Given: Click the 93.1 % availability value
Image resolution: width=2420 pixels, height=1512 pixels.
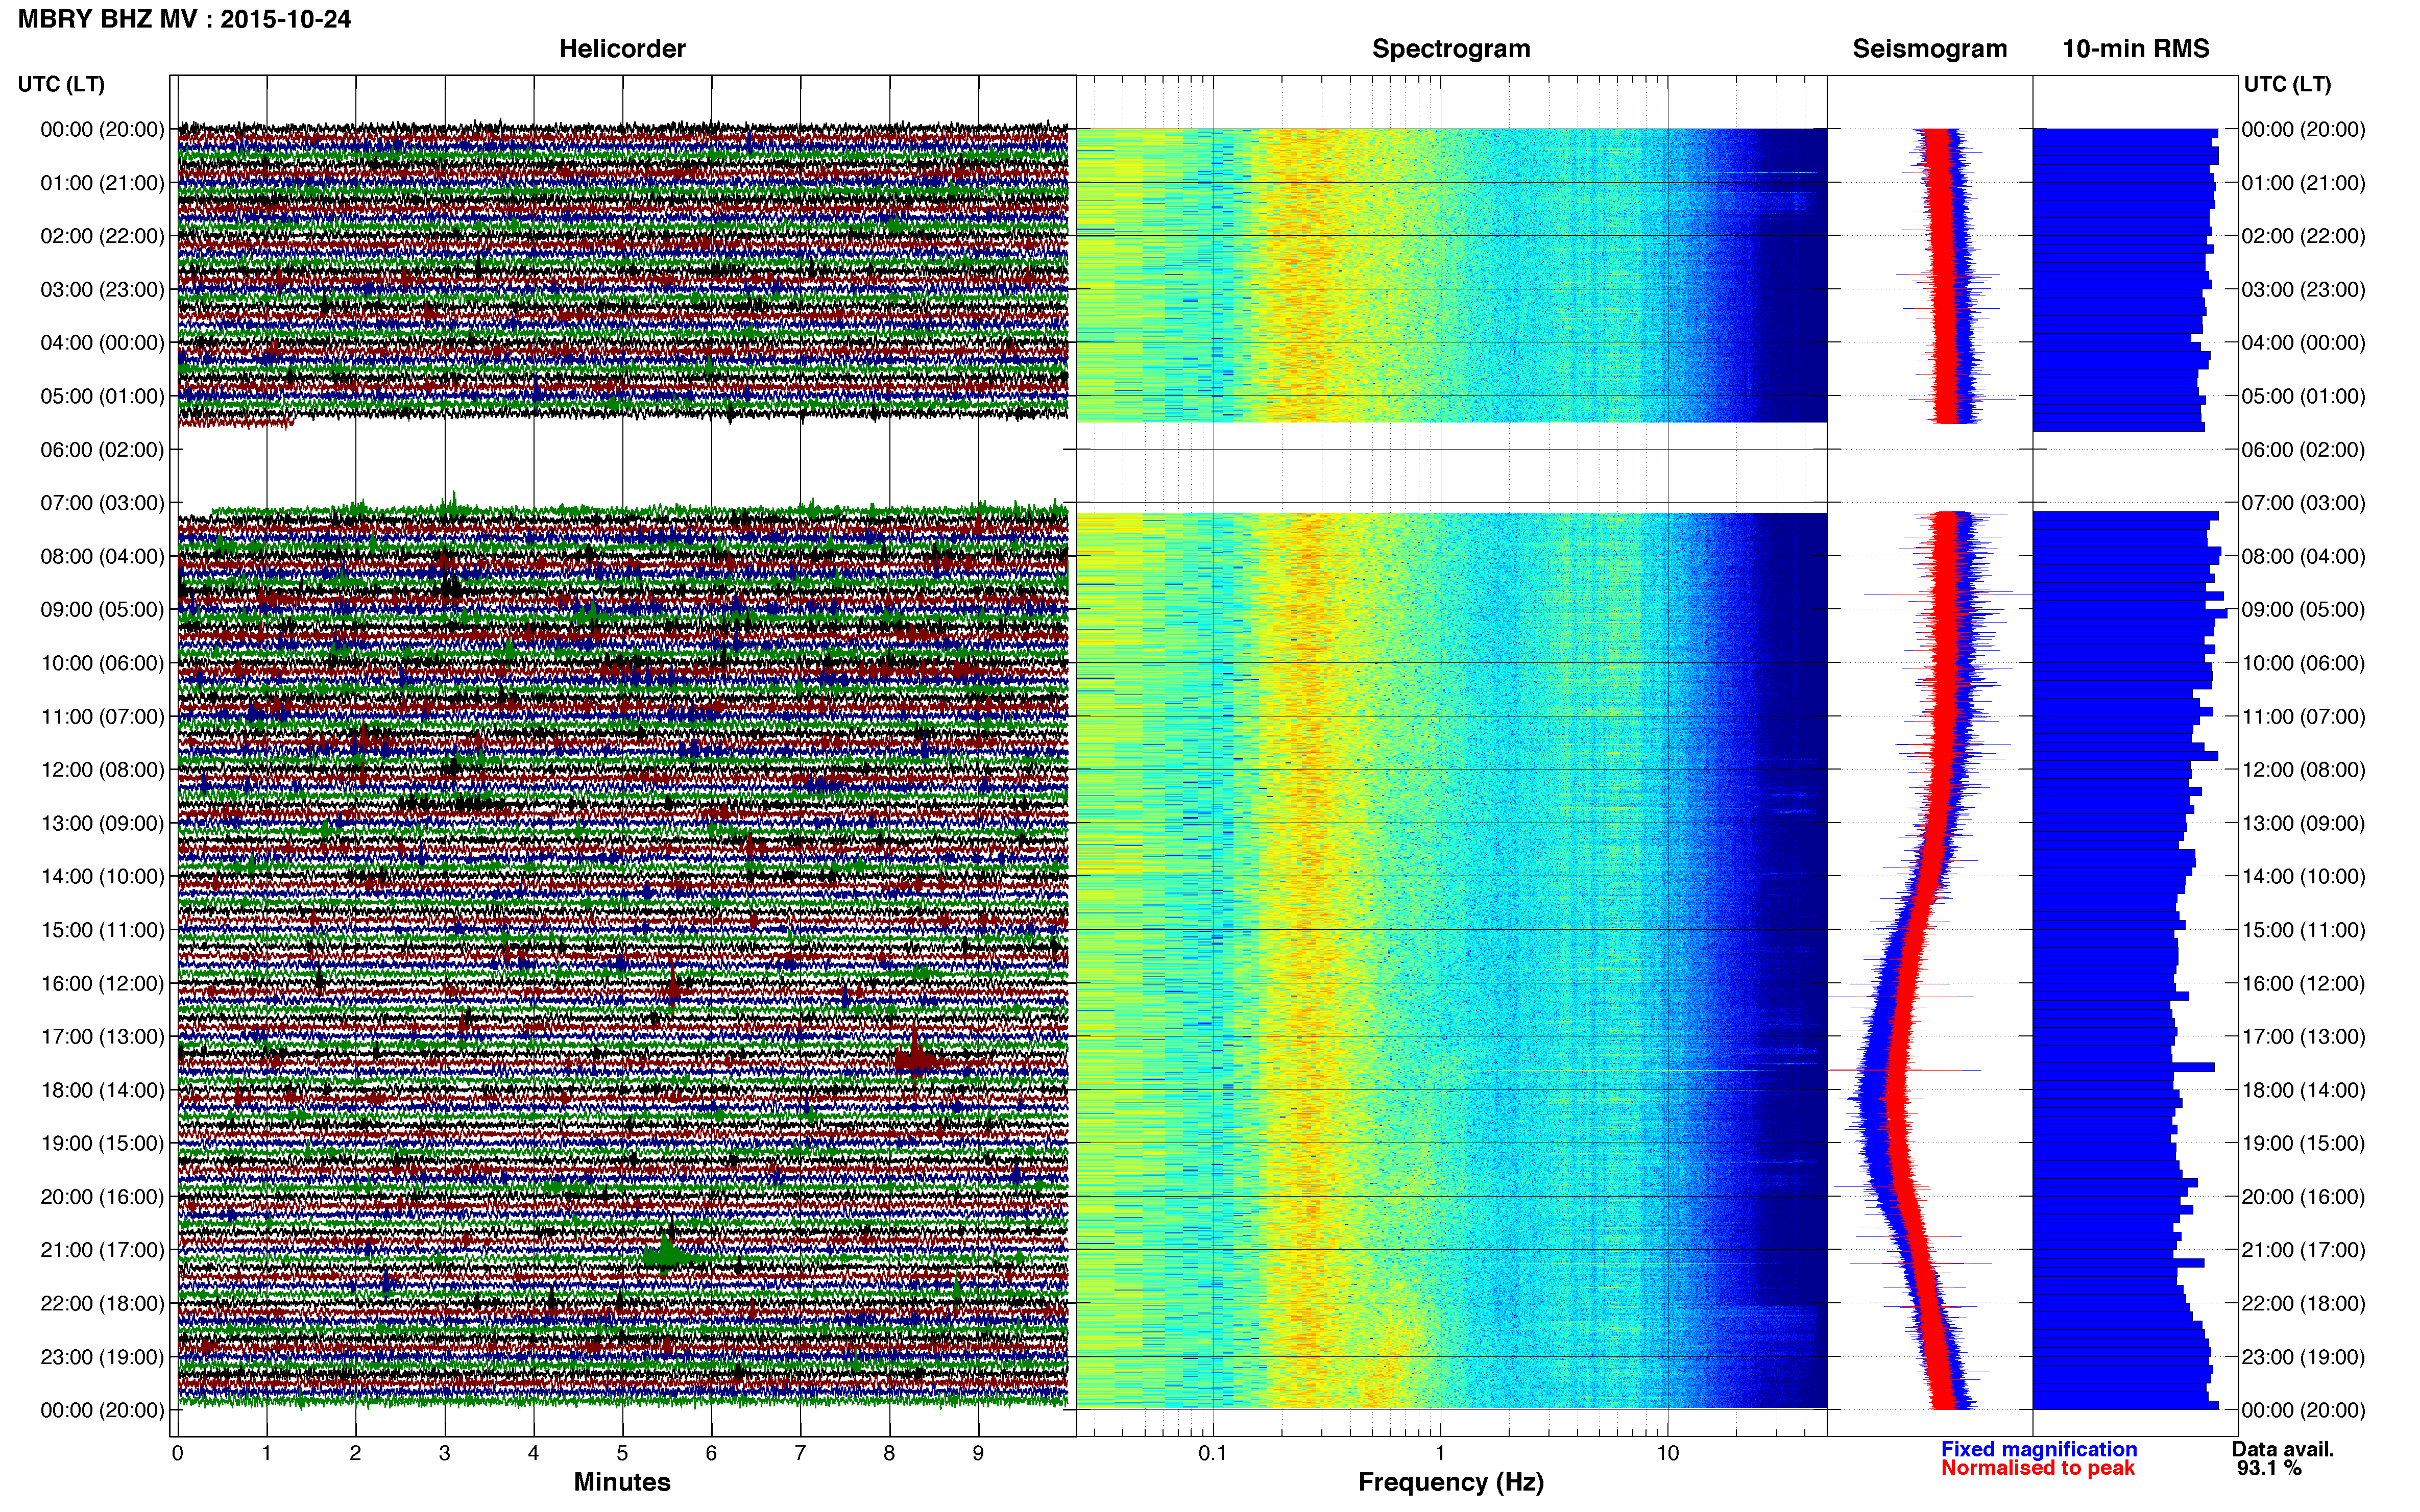Looking at the screenshot, I should pos(2269,1468).
